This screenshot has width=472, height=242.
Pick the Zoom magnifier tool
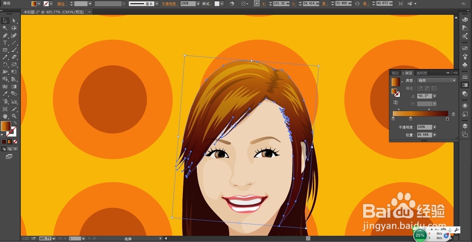(14, 115)
